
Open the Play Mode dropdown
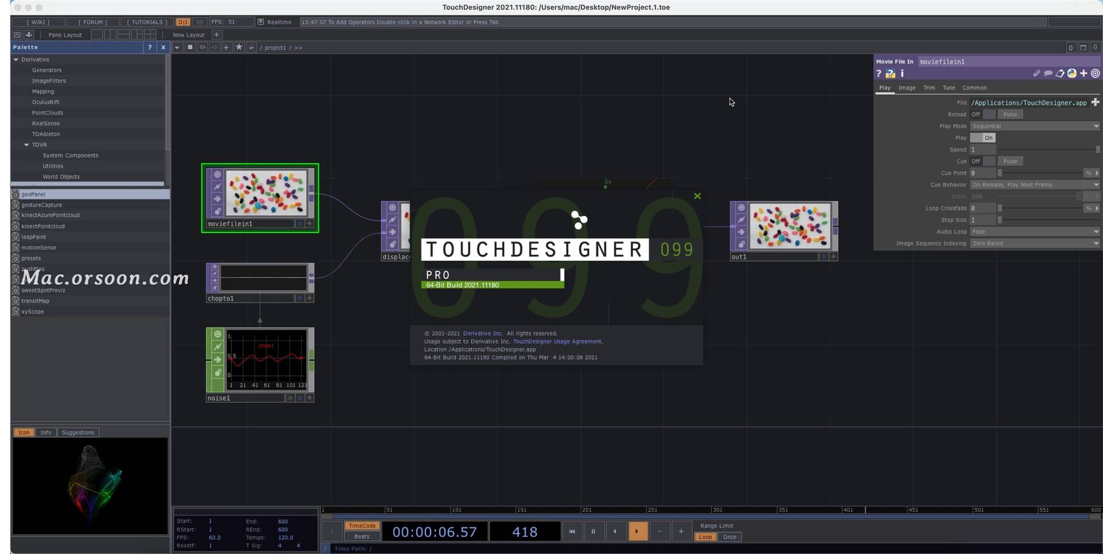(1034, 126)
